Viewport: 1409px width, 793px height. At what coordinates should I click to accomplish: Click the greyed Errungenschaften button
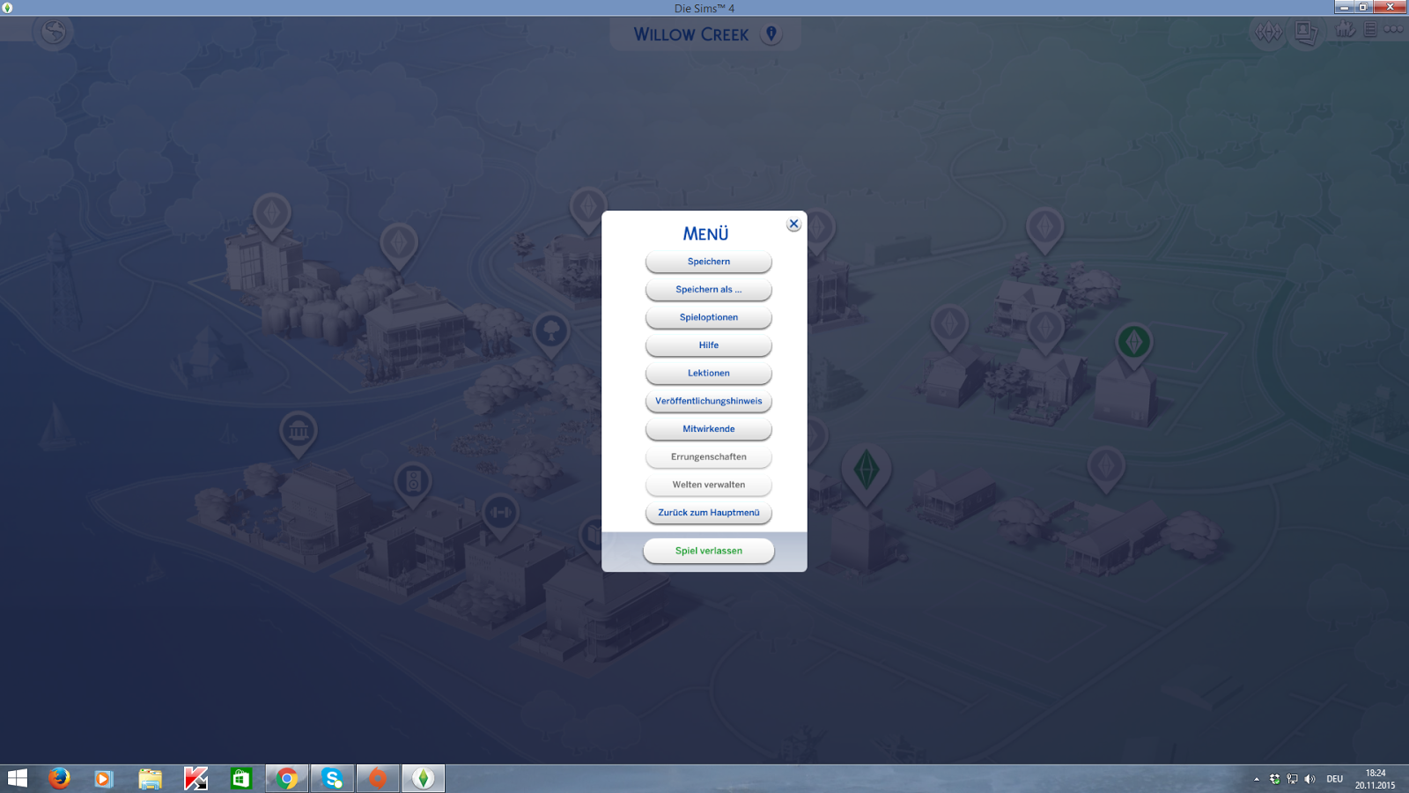708,457
